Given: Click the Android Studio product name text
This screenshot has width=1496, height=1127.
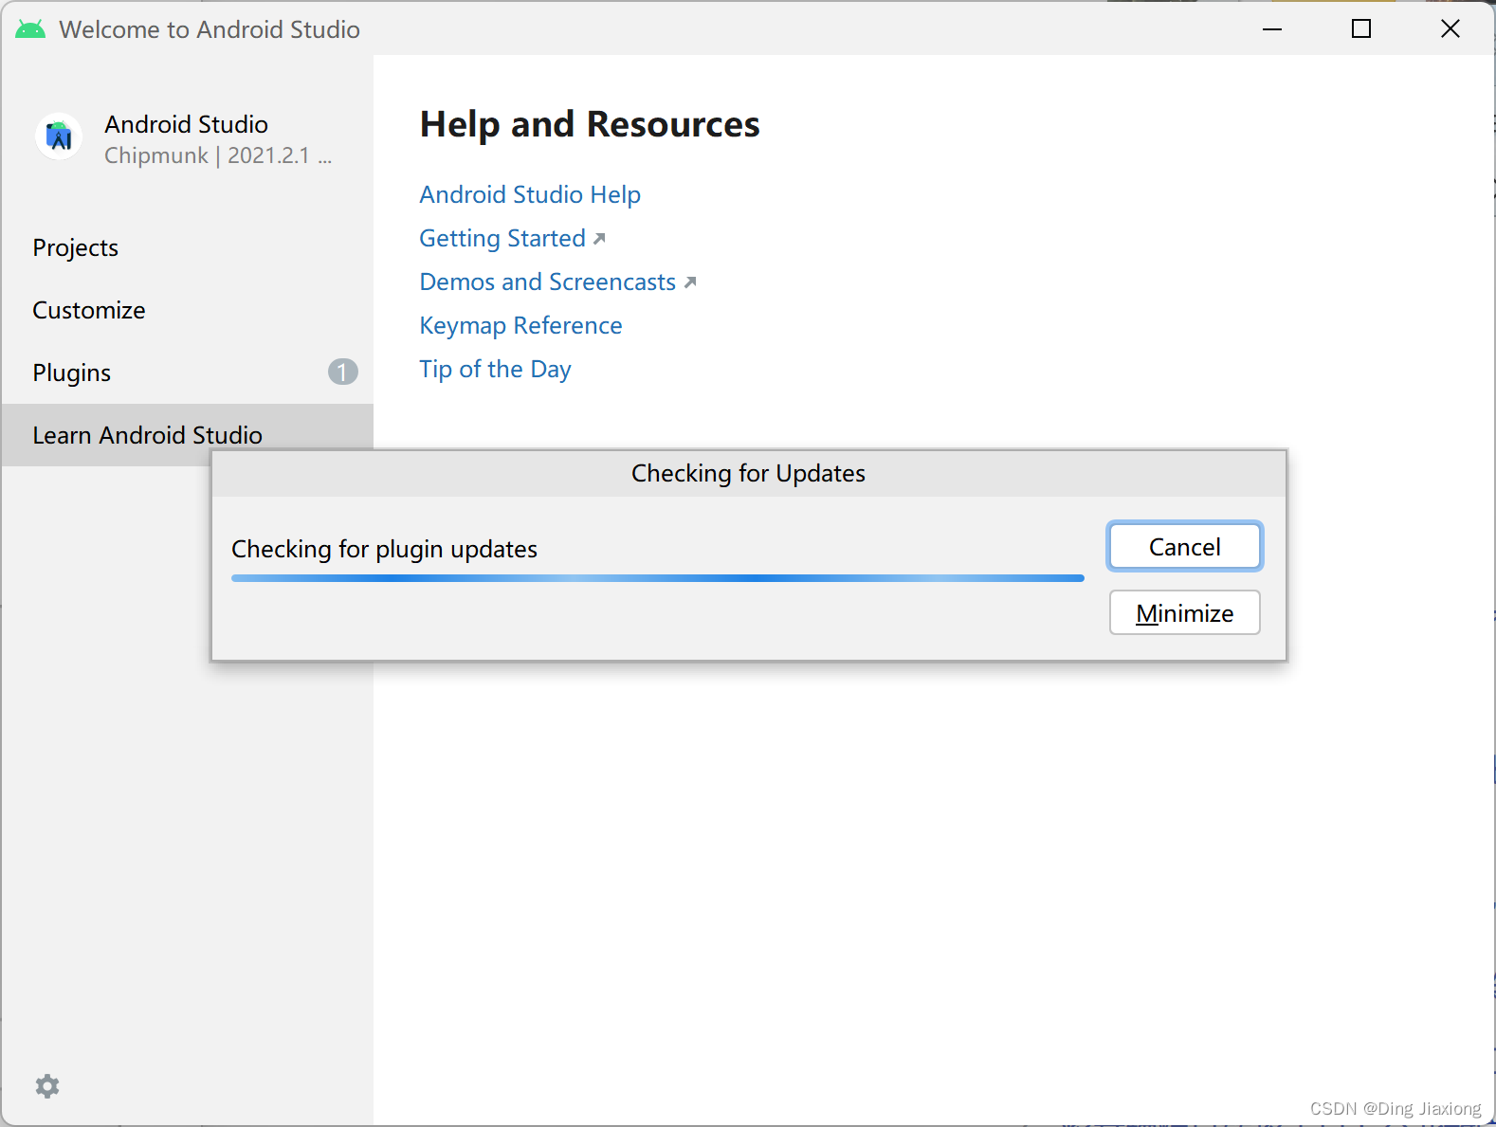Looking at the screenshot, I should point(186,124).
